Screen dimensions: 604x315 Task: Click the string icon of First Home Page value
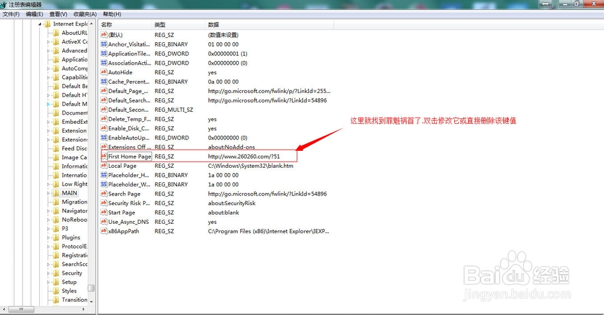point(104,156)
